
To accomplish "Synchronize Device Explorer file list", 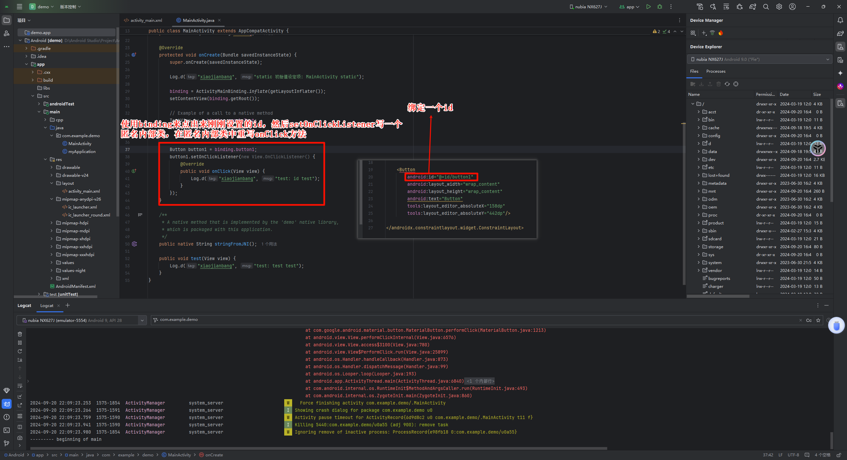I will tap(727, 84).
